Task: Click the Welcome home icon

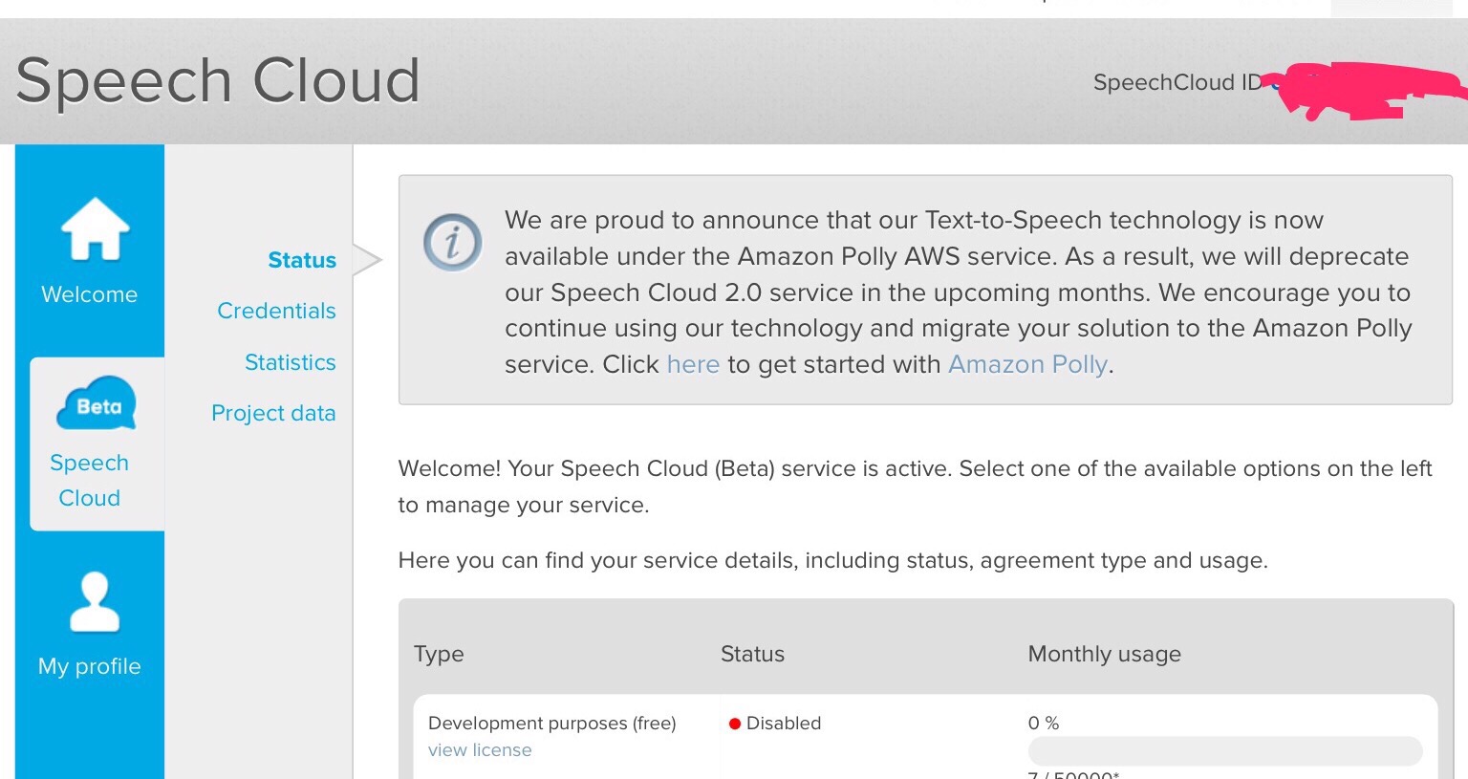Action: coord(95,229)
